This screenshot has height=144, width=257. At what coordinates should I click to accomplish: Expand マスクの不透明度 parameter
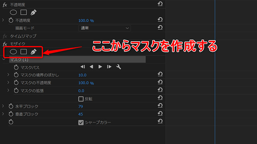[8, 83]
